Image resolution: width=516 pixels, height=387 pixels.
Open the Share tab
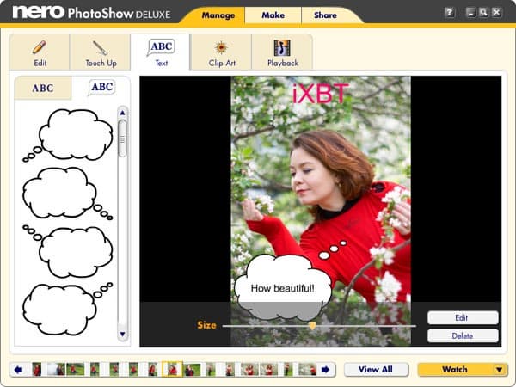[x=325, y=15]
